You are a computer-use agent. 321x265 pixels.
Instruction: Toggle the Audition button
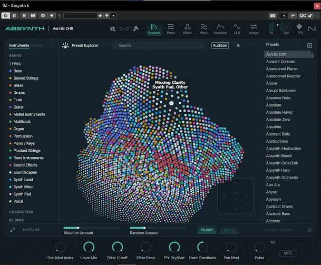[220, 45]
